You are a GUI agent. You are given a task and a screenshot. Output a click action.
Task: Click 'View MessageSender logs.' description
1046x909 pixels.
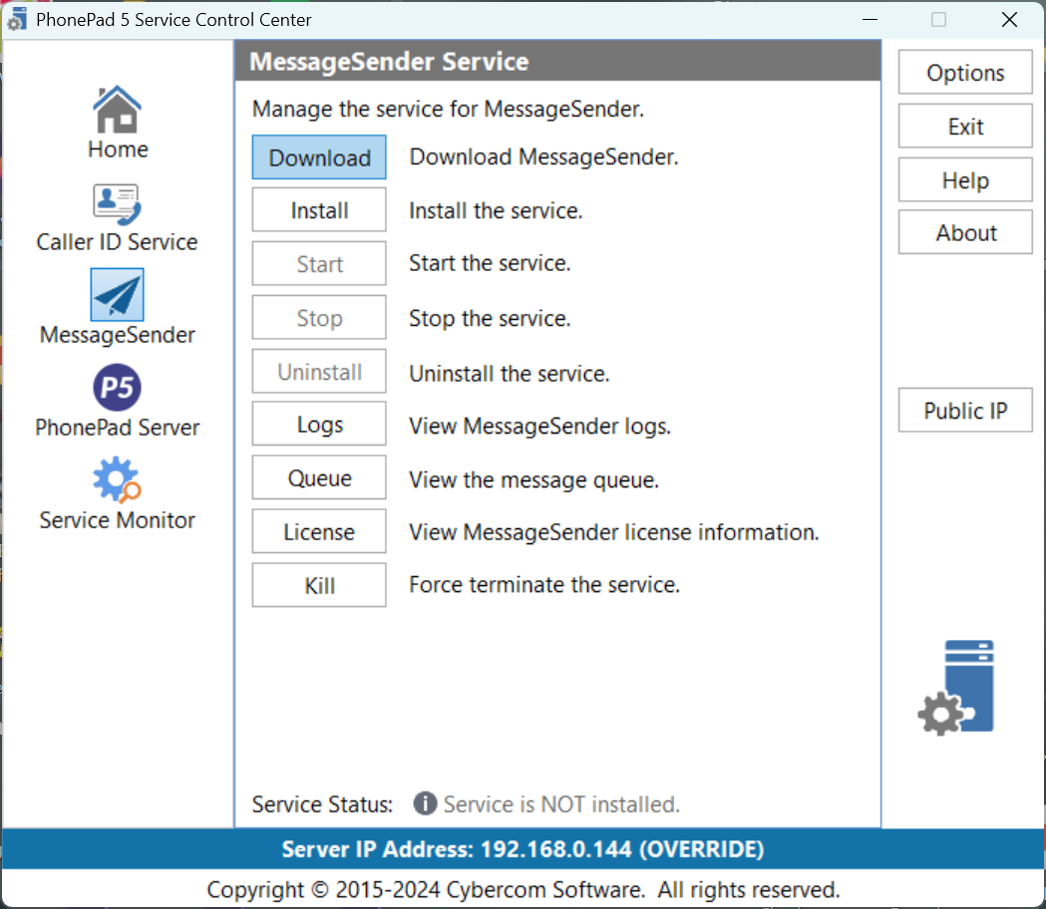(x=539, y=426)
